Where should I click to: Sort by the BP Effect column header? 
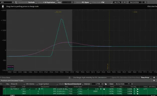coord(152,87)
